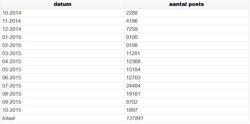250x124 pixels.
Task: Click the totaal row label
Action: (9, 118)
